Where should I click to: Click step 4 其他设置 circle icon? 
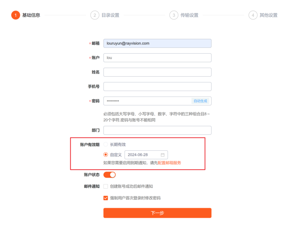[253, 15]
